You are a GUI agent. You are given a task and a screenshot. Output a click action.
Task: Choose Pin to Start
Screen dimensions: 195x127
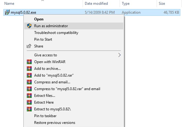[x=74, y=39]
